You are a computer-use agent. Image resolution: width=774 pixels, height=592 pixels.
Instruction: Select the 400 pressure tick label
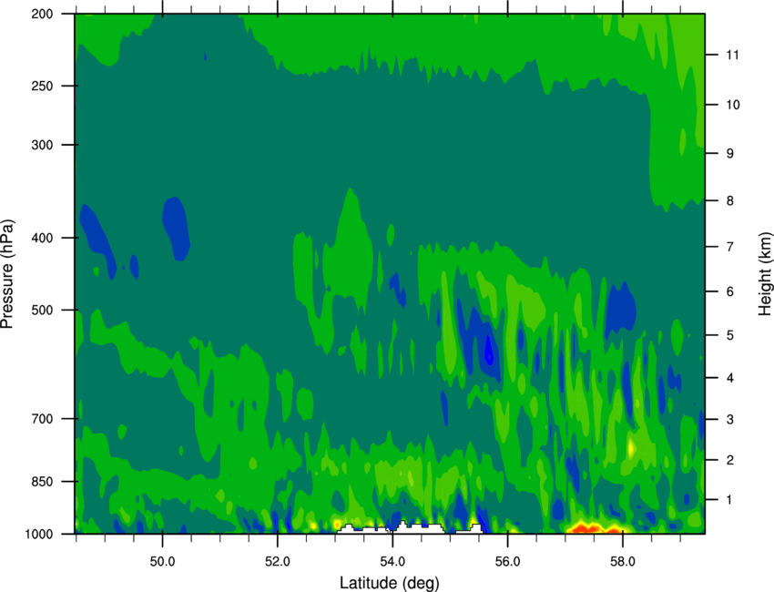click(x=42, y=238)
